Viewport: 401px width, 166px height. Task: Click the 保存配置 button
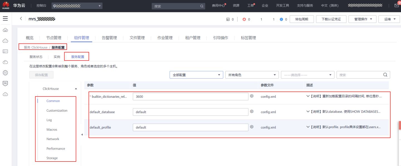pos(41,75)
